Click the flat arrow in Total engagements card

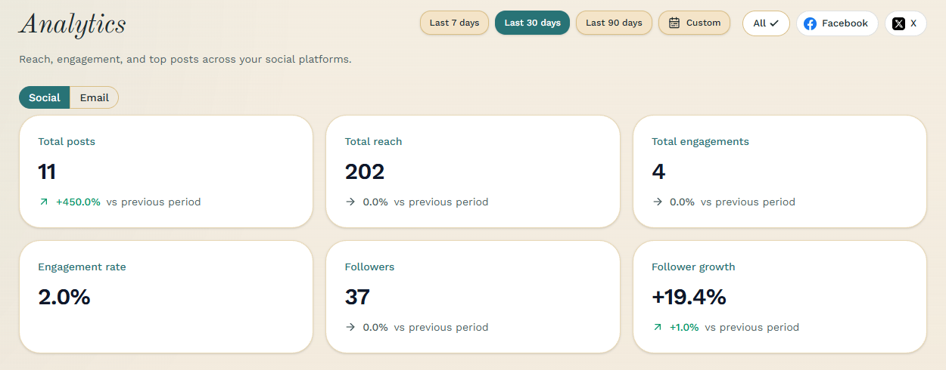[658, 202]
